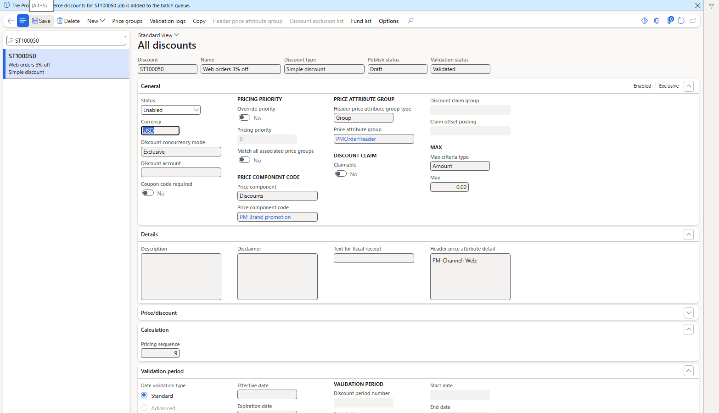Collapse the Validation period section
719x413 pixels.
pos(689,371)
